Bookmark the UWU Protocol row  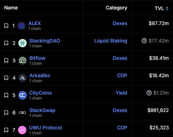(x=6, y=130)
